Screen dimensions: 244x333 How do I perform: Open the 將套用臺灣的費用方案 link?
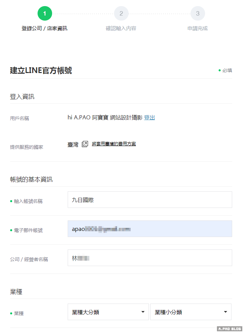pyautogui.click(x=114, y=144)
